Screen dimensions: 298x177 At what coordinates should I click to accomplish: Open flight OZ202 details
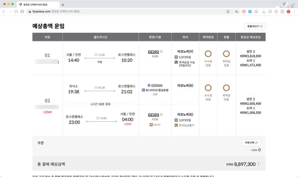(153, 52)
